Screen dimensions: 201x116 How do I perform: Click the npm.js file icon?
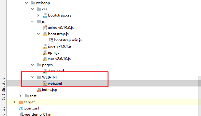[45, 53]
